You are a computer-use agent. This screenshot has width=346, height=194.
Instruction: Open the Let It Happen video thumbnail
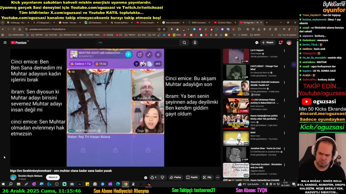[236, 56]
